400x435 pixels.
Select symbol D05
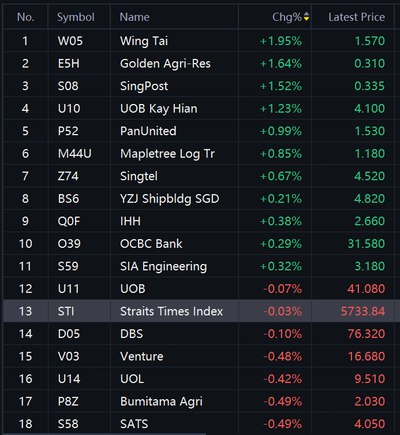[x=69, y=334]
